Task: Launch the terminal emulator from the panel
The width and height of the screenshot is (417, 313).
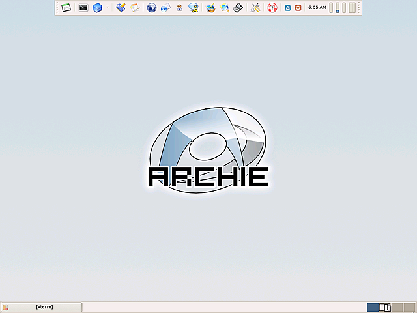Action: (83, 8)
